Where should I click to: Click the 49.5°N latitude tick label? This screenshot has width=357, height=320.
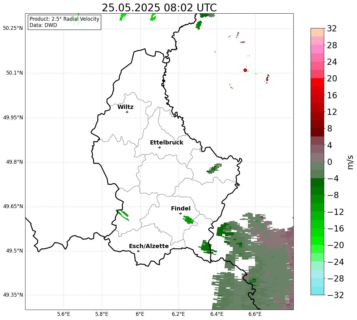point(14,251)
